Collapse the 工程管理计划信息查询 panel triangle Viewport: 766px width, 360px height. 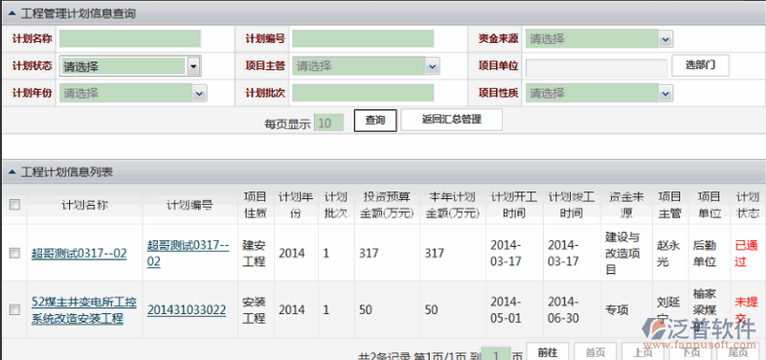coord(12,14)
